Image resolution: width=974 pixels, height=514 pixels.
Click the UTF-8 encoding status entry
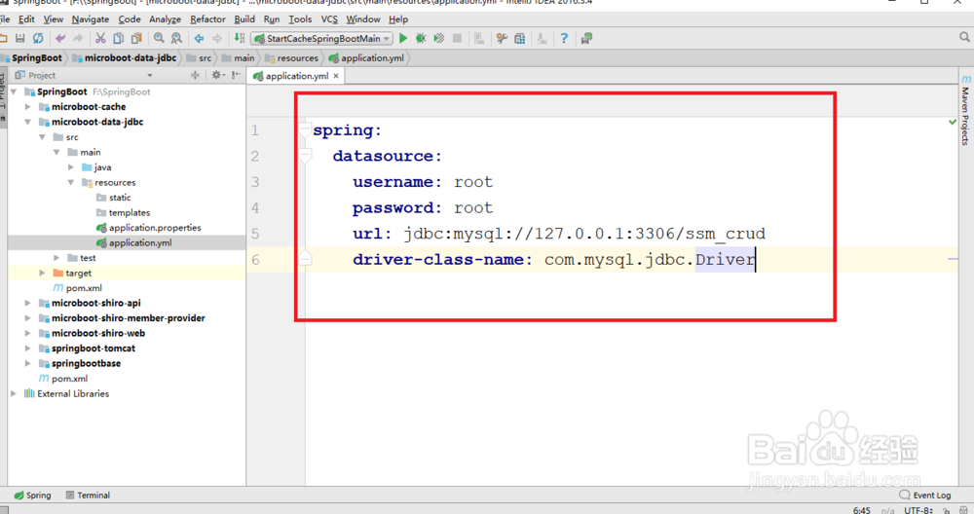click(x=918, y=510)
